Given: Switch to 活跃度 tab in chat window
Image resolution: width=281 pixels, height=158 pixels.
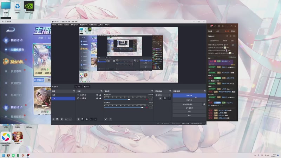Looking at the screenshot, I should pyautogui.click(x=225, y=41).
